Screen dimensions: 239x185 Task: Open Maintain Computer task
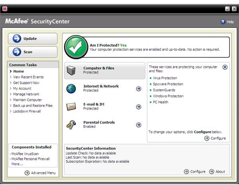pos(27,100)
